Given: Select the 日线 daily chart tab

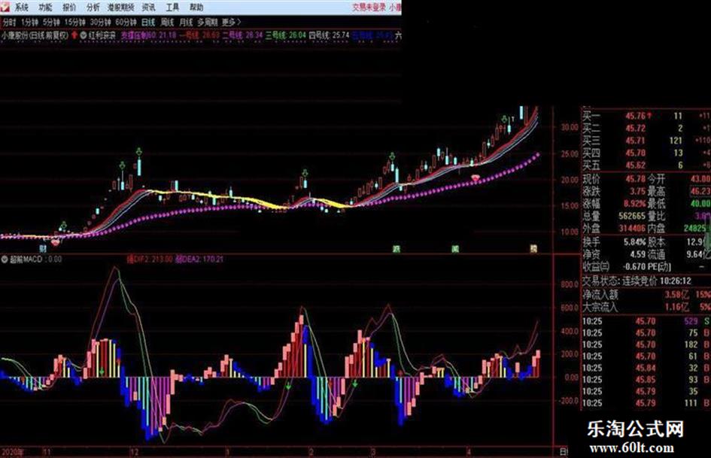Looking at the screenshot, I should click(148, 22).
